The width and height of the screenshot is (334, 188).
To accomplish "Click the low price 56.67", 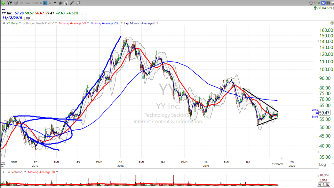I will tap(39, 13).
